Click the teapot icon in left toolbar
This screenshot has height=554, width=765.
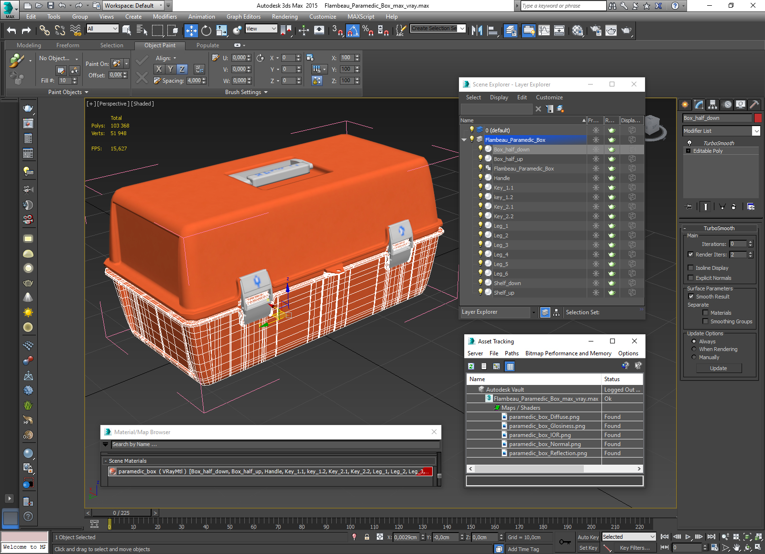(x=28, y=108)
